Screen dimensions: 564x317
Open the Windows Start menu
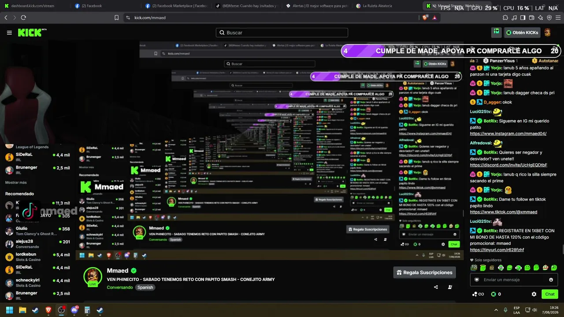9,310
